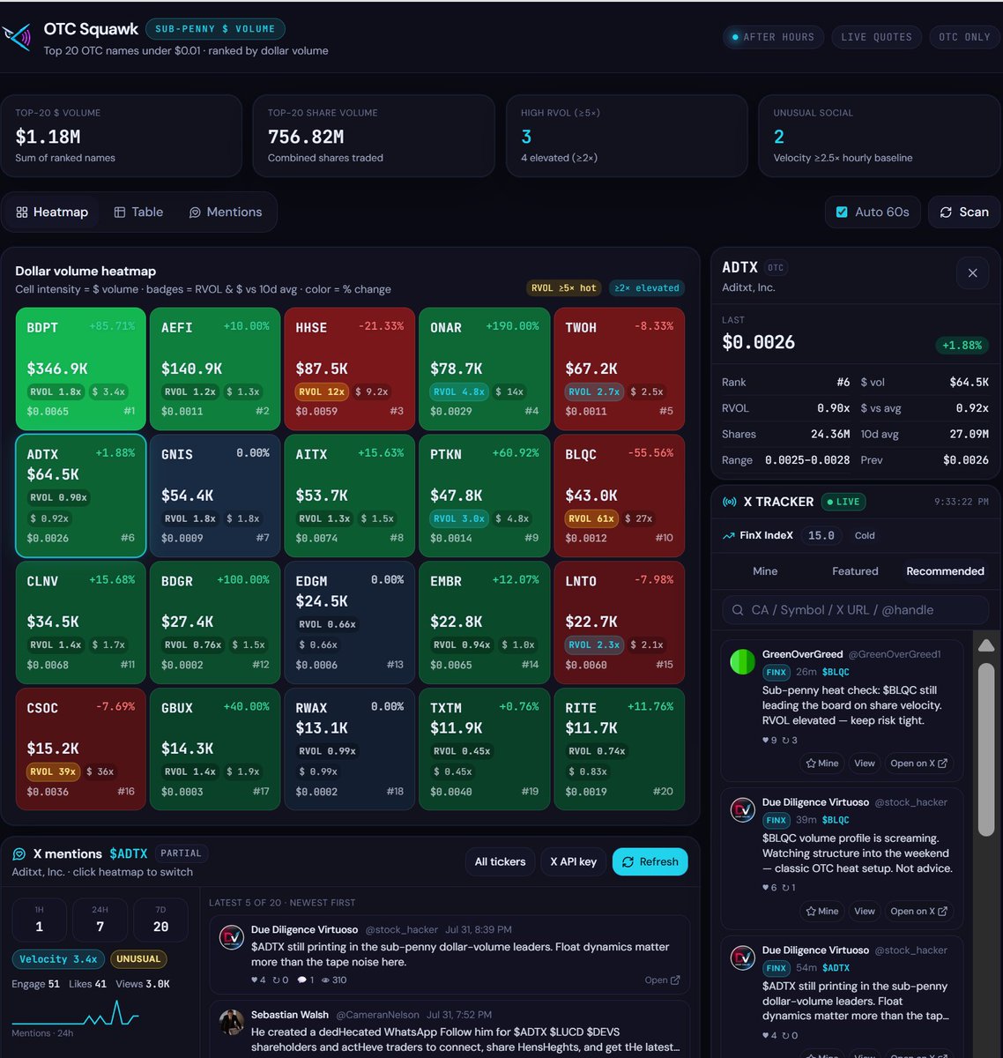This screenshot has width=1003, height=1058.
Task: Toggle the Live Quotes pill
Action: [x=876, y=37]
